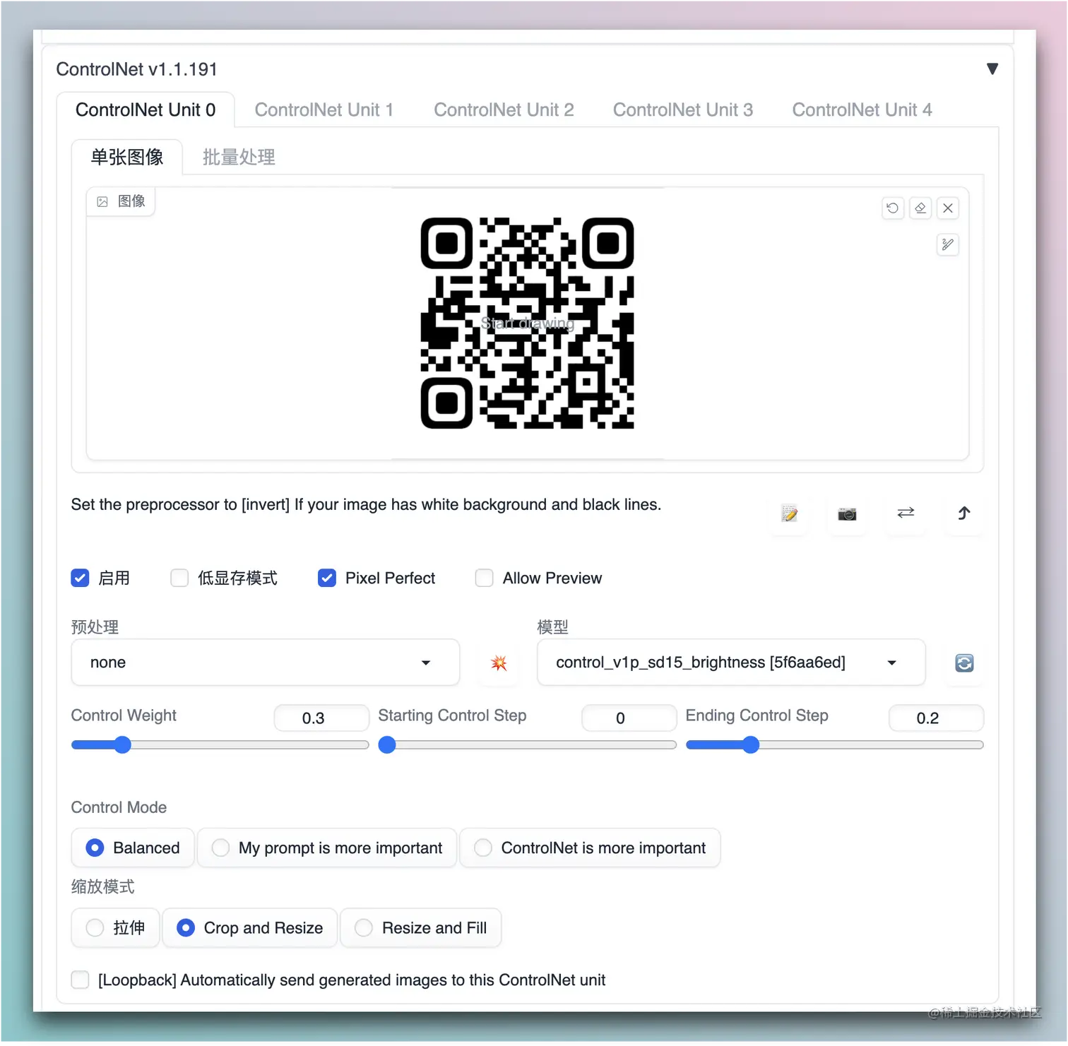
Task: Switch to ControlNet Unit 4 tab
Action: [862, 110]
